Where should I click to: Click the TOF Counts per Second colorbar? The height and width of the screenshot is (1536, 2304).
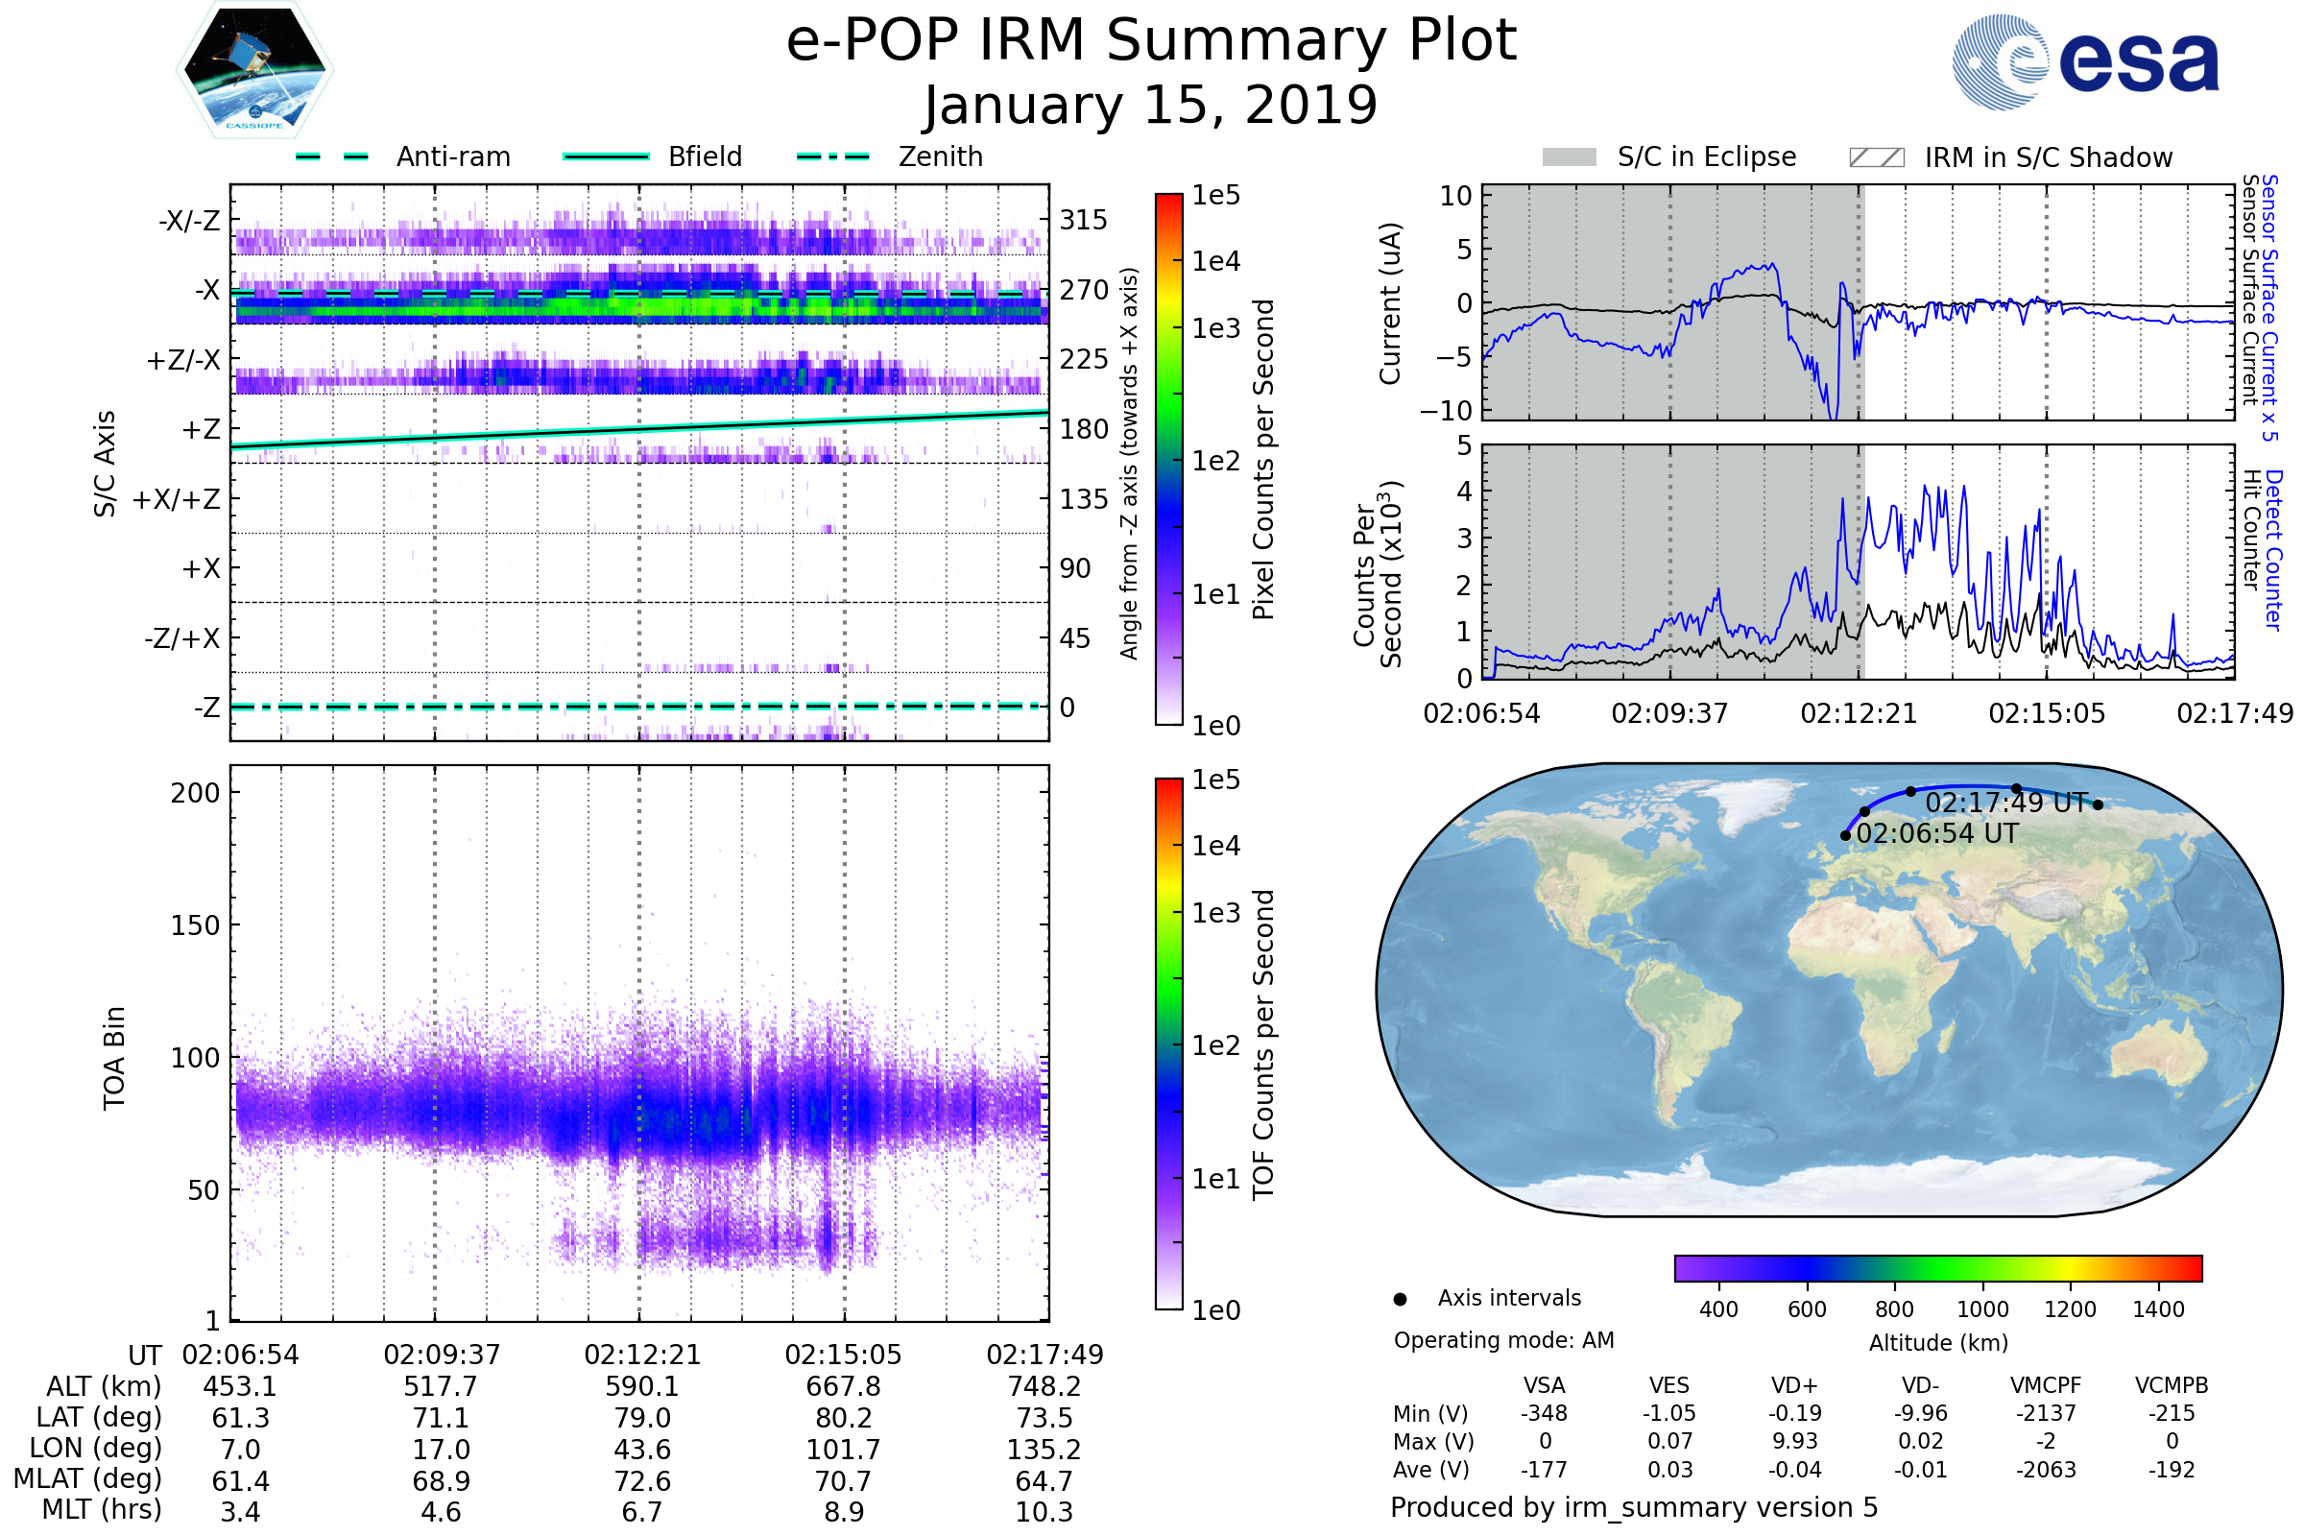tap(1168, 1044)
